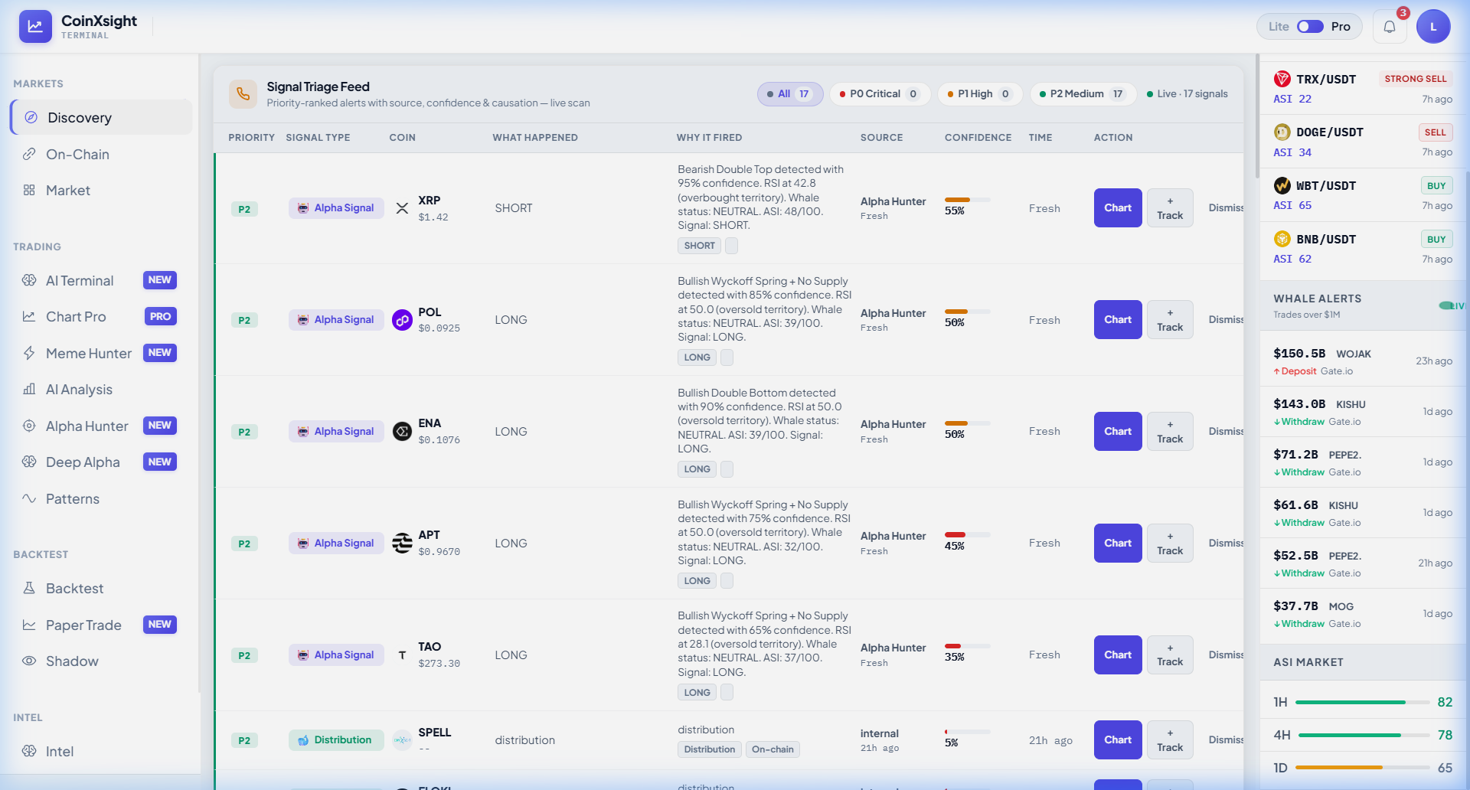Click the ENA coin icon
Viewport: 1470px width, 790px height.
click(402, 432)
